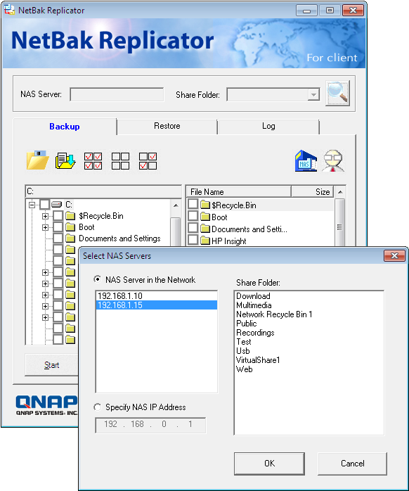Click the open folder backup icon
The width and height of the screenshot is (409, 491).
tap(37, 160)
